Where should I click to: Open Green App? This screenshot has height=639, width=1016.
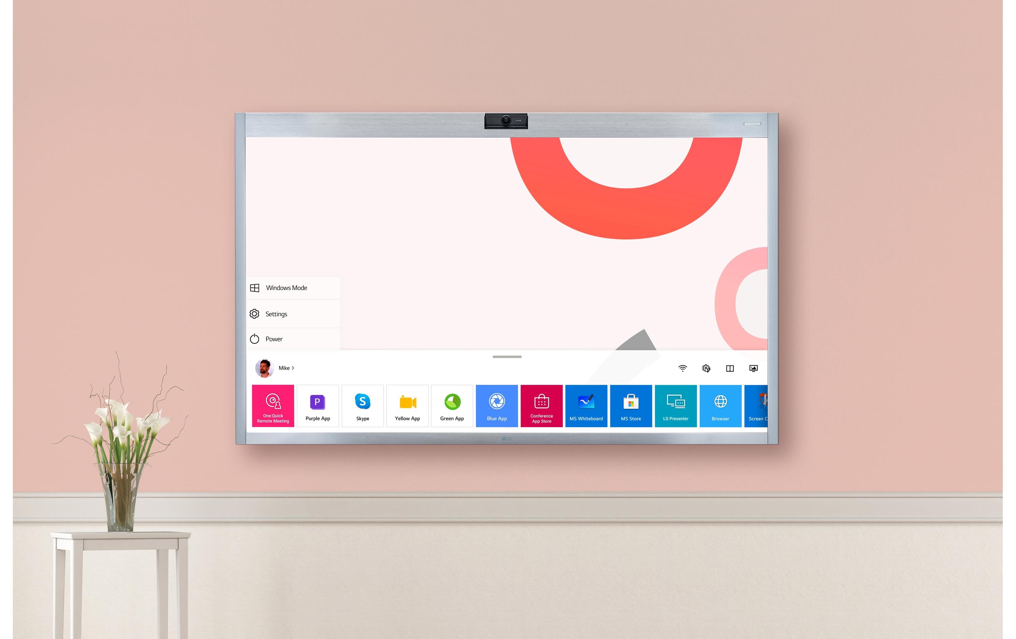[x=452, y=405]
